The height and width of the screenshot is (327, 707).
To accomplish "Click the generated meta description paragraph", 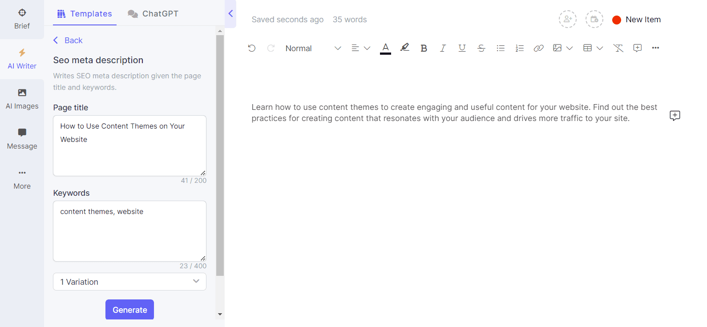I will click(x=454, y=113).
